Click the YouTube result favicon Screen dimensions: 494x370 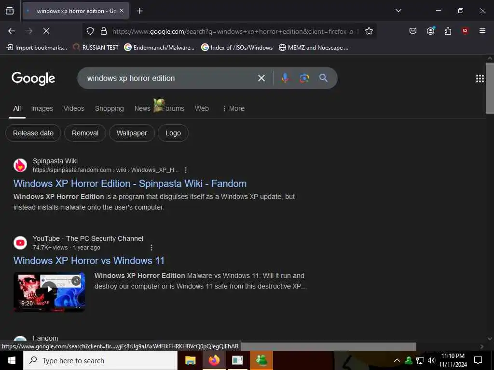(20, 243)
